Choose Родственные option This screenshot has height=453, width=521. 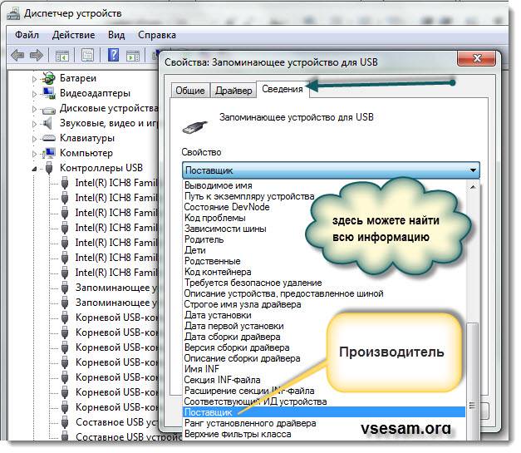(213, 261)
